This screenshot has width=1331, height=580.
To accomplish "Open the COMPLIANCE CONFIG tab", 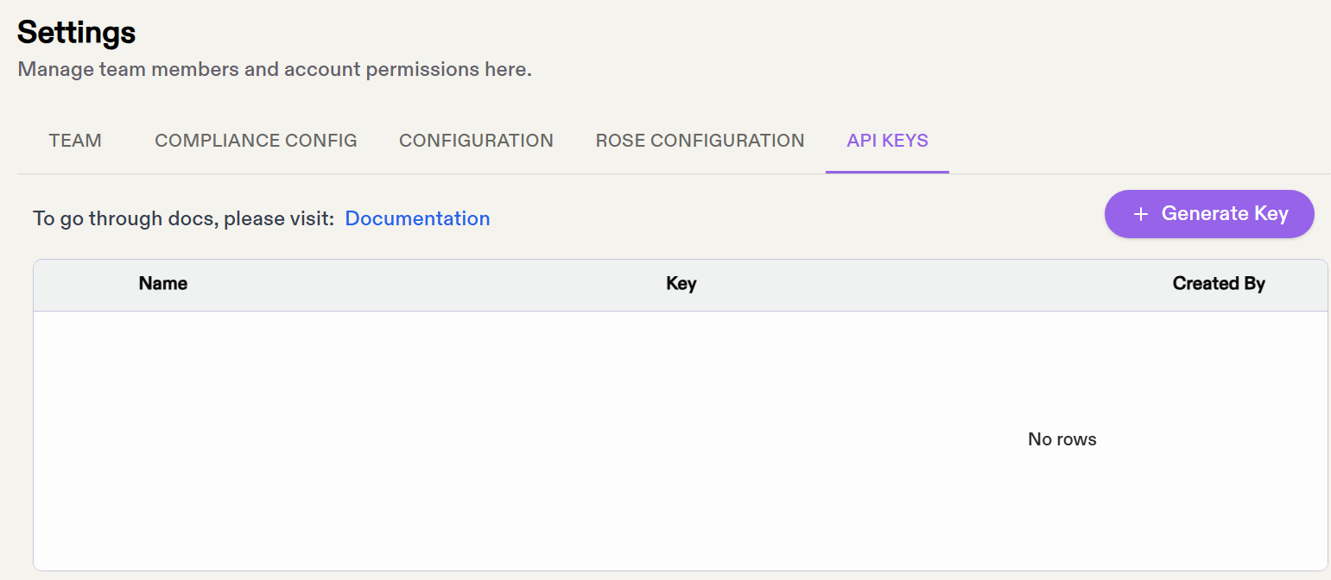I will [256, 141].
